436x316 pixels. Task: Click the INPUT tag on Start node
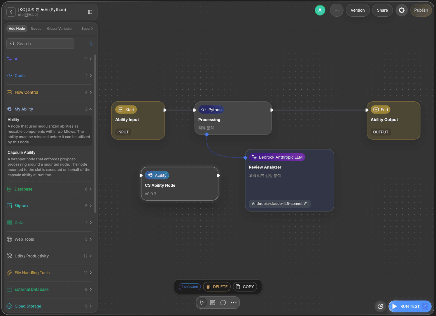click(123, 132)
